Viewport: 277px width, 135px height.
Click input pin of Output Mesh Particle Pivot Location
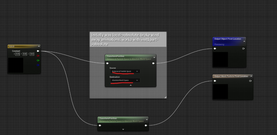coord(215,81)
